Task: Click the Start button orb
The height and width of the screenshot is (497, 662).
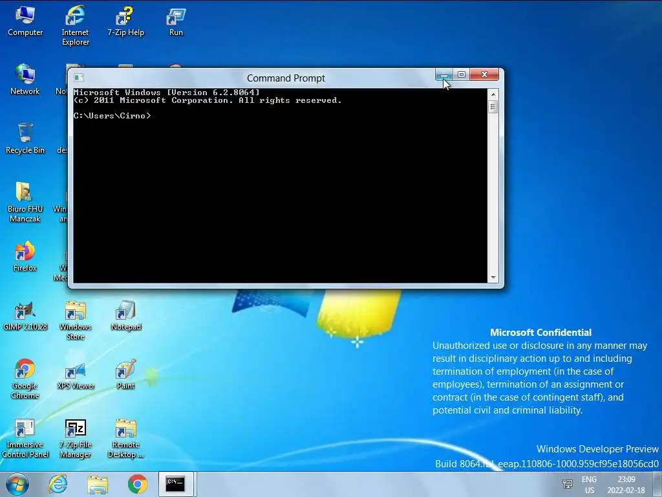Action: tap(17, 484)
